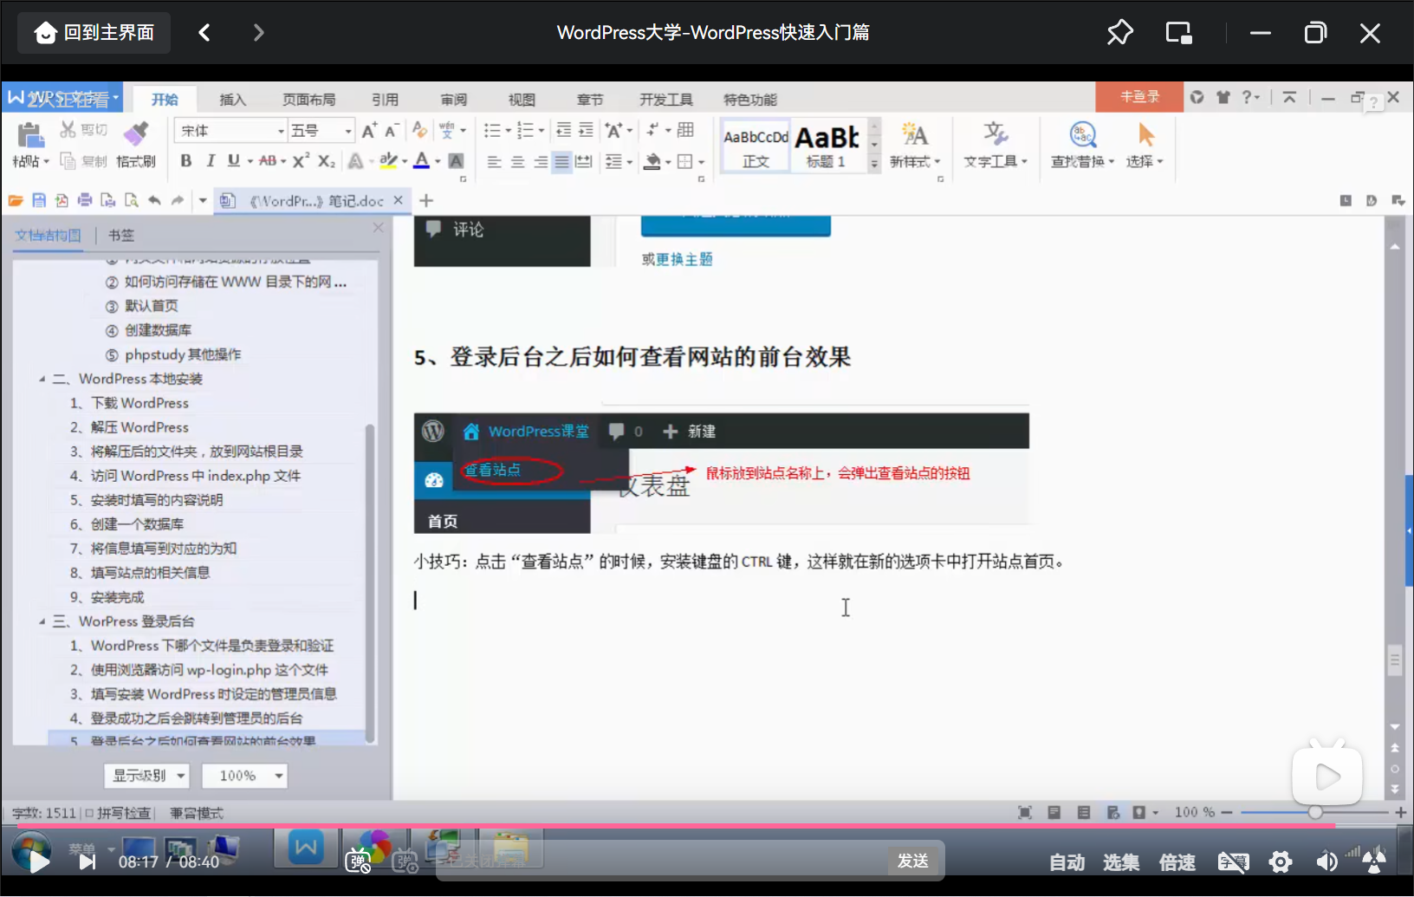
Task: Decrease font size with A- icon
Action: [x=392, y=130]
